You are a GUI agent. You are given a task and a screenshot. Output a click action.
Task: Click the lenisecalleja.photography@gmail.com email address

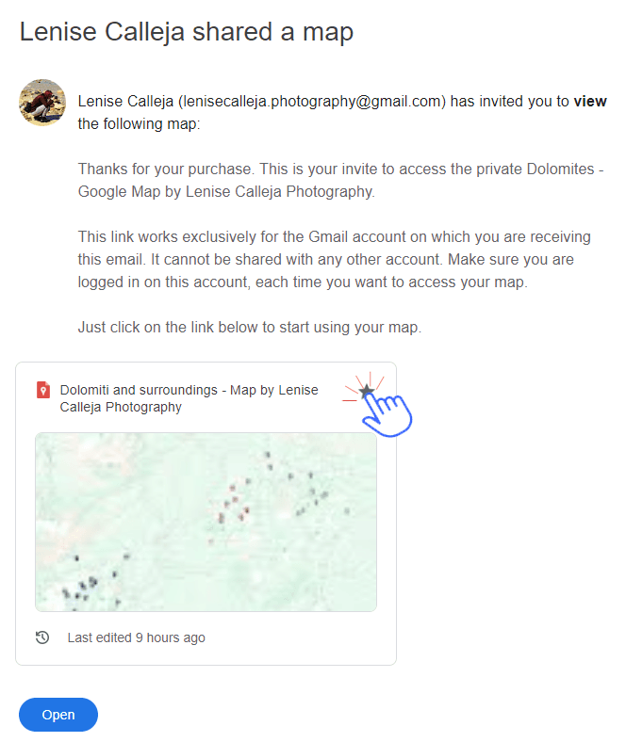coord(311,102)
